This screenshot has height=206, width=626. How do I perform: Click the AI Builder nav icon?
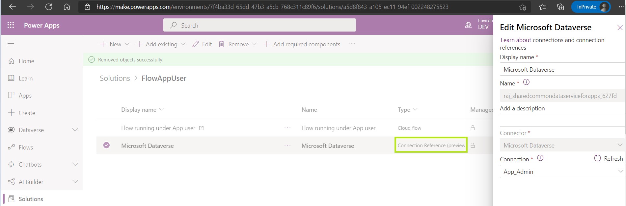point(11,182)
